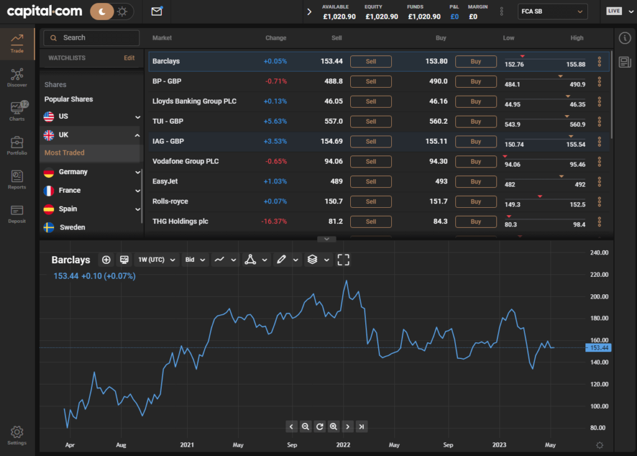The image size is (637, 456).
Task: Open THG Holdings row more options
Action: 599,221
